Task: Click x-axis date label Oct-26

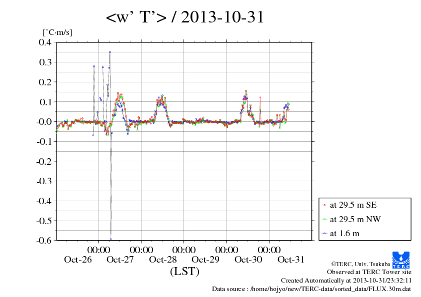Action: coord(77,260)
